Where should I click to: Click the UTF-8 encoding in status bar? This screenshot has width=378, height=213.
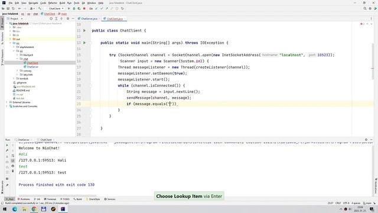346,203
